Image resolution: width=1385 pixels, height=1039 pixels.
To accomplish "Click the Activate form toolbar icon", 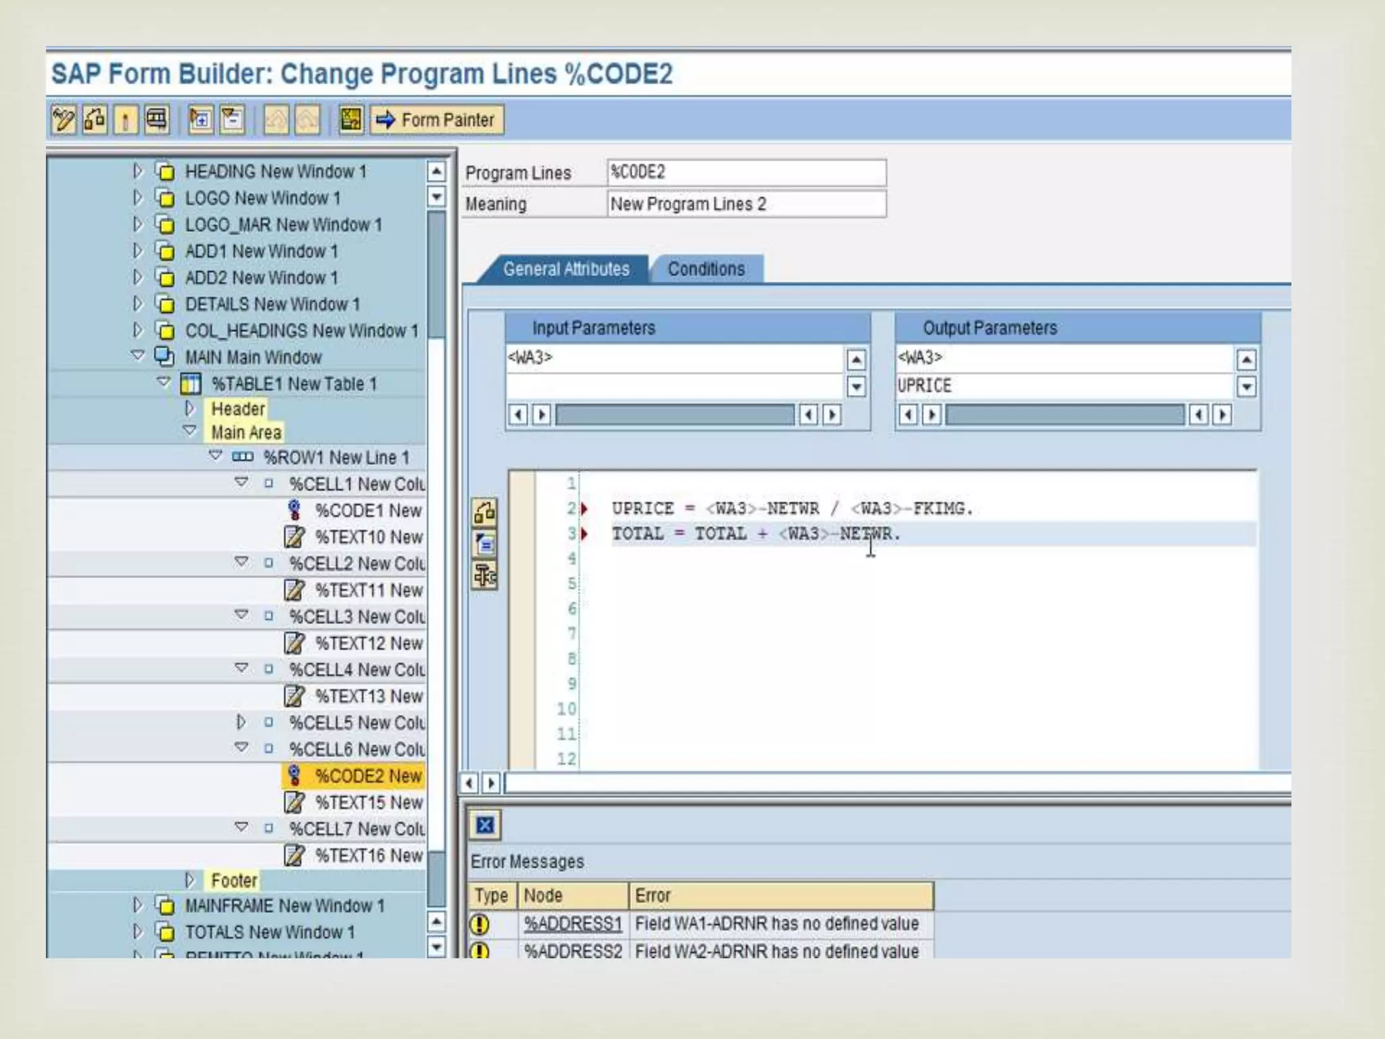I will pos(125,120).
